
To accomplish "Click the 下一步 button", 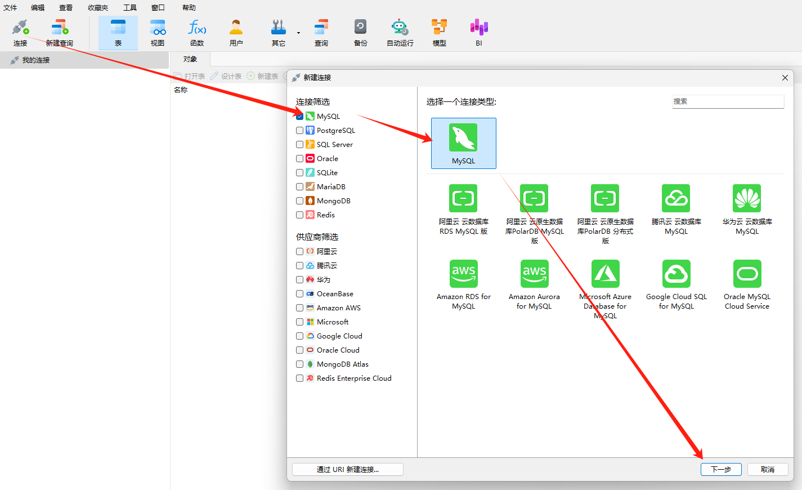I will pos(721,470).
